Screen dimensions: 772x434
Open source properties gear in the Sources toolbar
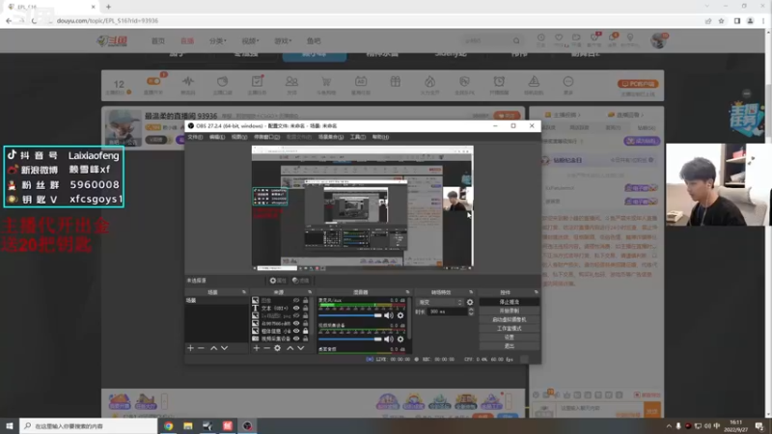tap(278, 348)
